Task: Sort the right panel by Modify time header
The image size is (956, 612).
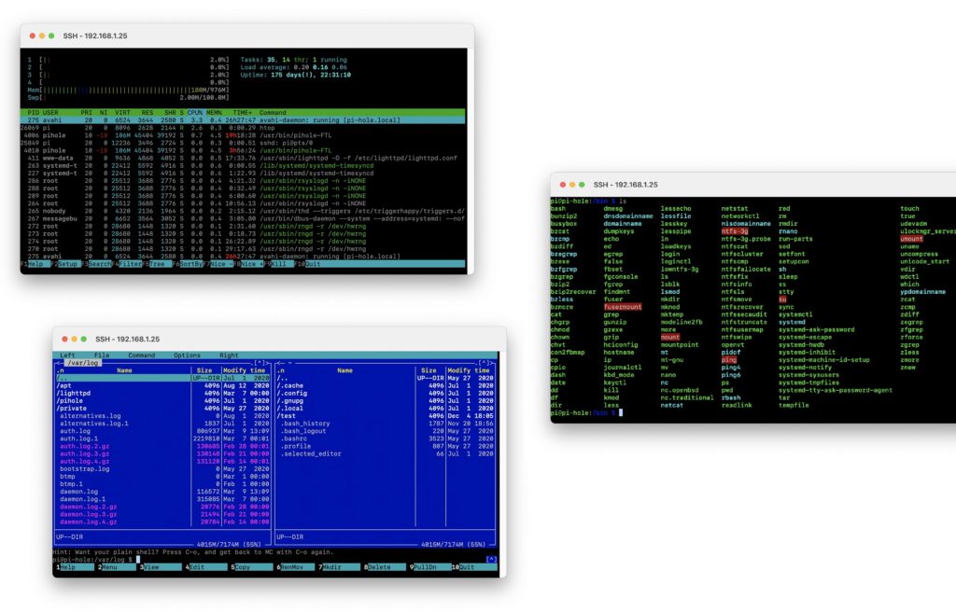Action: pyautogui.click(x=469, y=370)
